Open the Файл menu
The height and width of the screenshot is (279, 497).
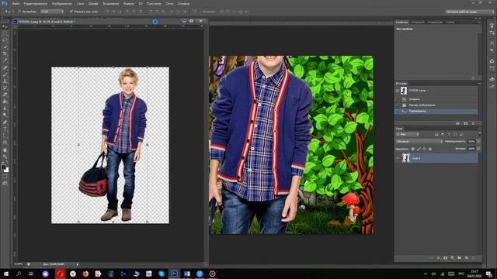[x=16, y=4]
